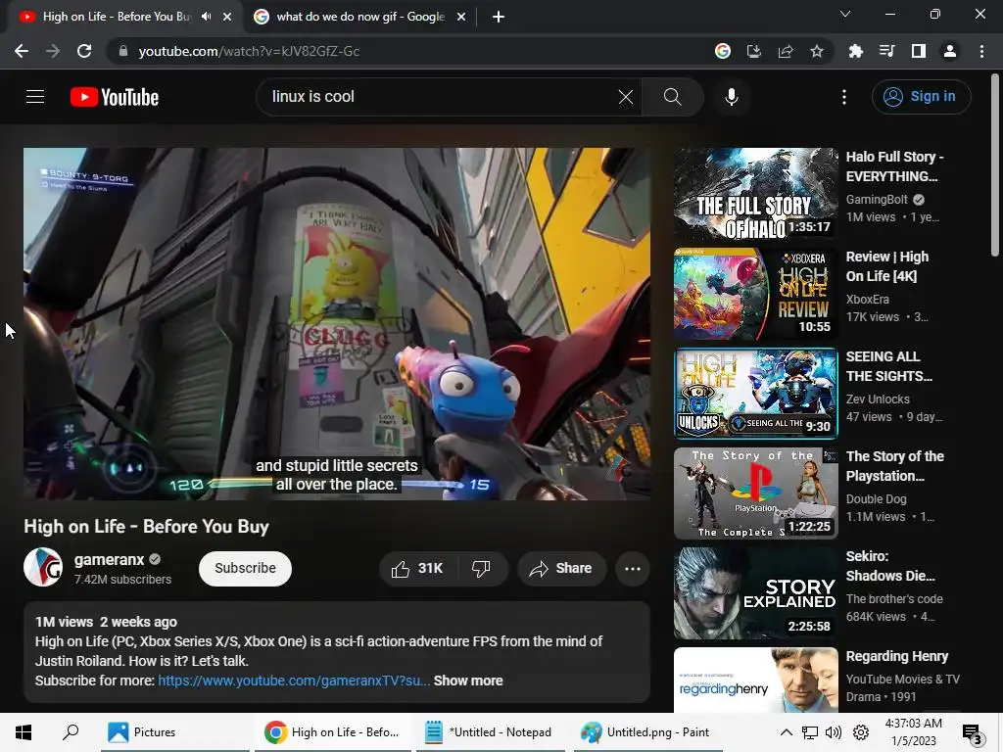Open Regarding Henry movie thumbnail
This screenshot has height=752, width=1003.
[756, 680]
